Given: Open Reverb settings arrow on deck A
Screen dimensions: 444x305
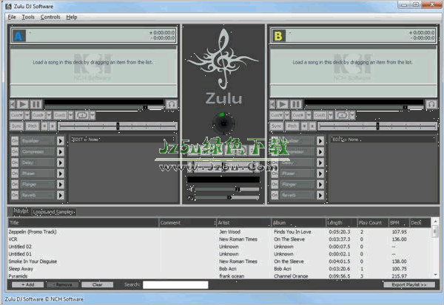Looking at the screenshot, I should 61,195.
